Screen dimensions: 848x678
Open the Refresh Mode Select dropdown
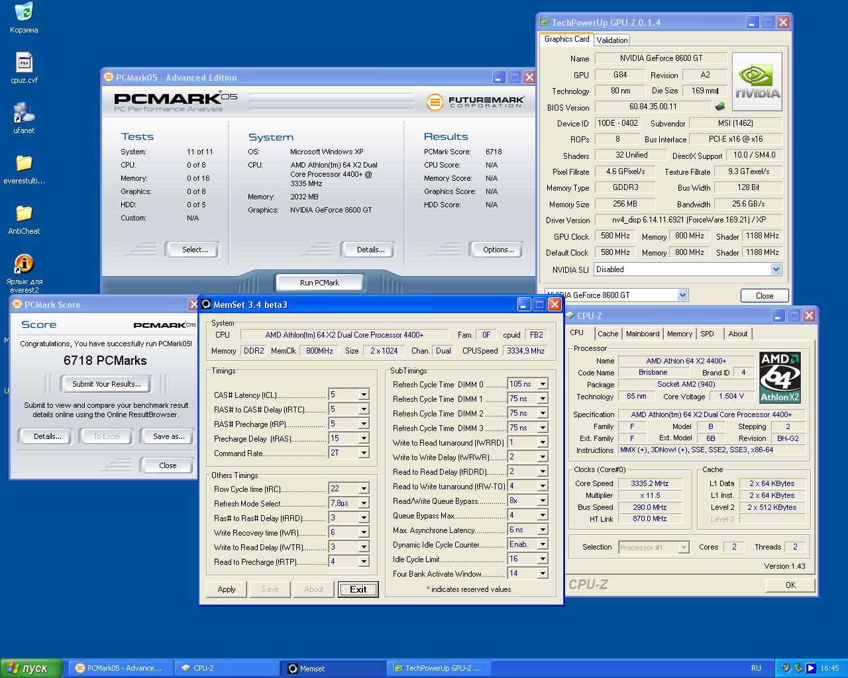[x=364, y=503]
